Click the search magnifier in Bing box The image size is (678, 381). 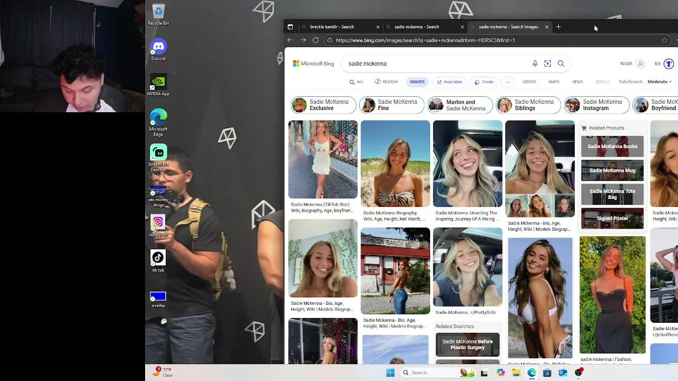(561, 63)
